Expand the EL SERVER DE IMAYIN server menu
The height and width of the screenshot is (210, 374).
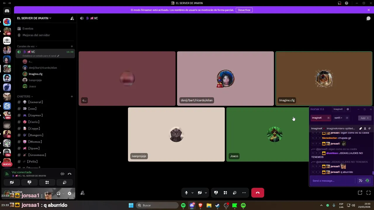(34, 18)
